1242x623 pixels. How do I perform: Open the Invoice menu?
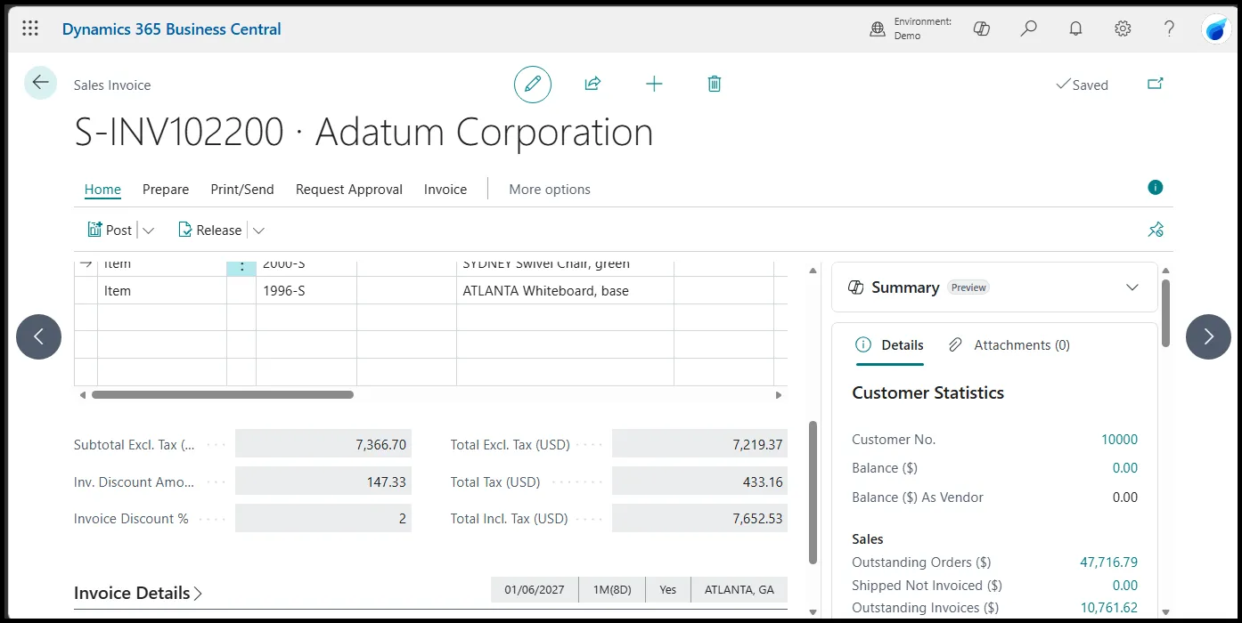(x=445, y=189)
